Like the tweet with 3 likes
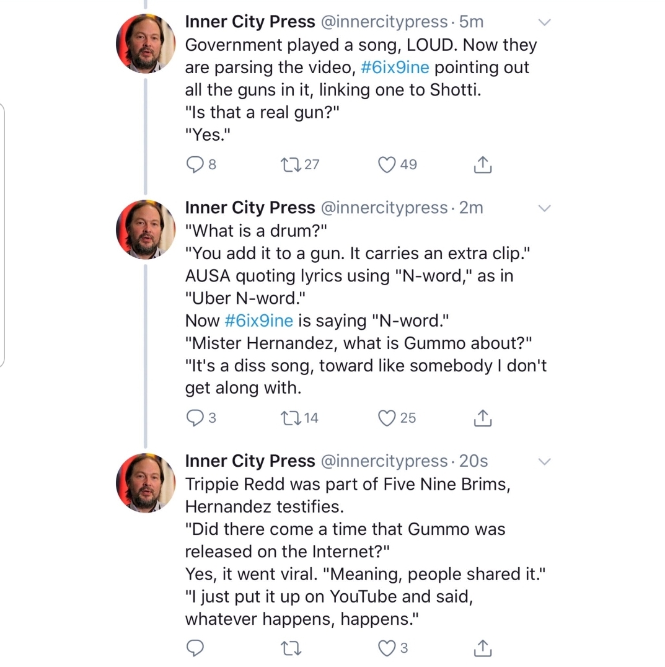The image size is (665, 667). click(x=387, y=648)
